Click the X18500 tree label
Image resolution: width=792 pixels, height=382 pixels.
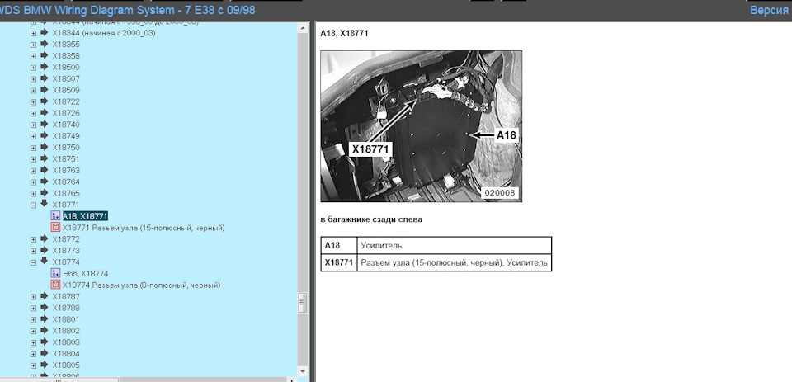coord(66,68)
